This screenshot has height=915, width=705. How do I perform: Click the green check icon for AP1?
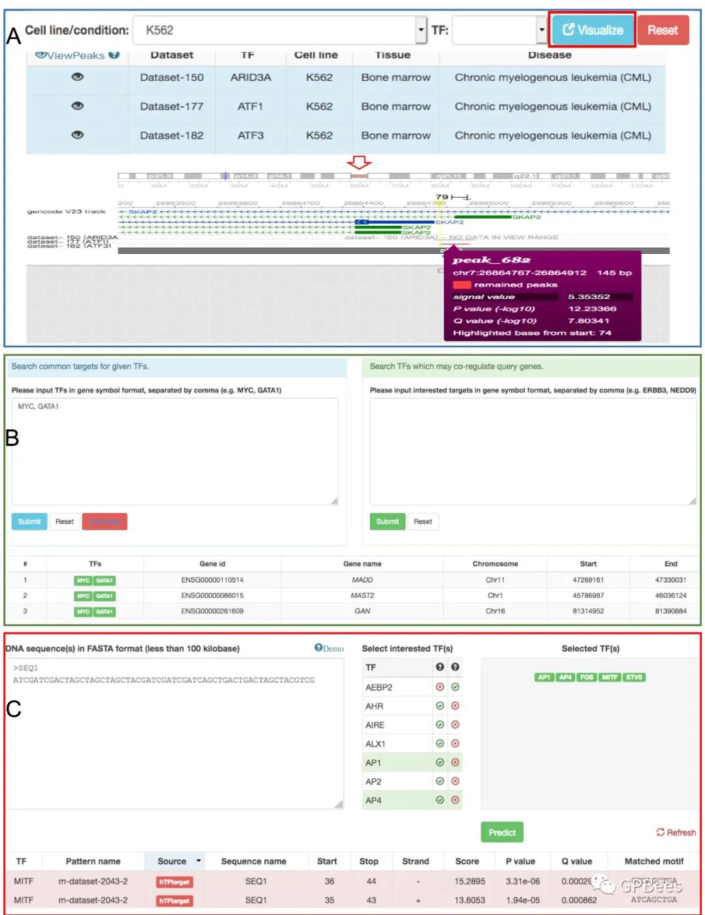point(440,762)
